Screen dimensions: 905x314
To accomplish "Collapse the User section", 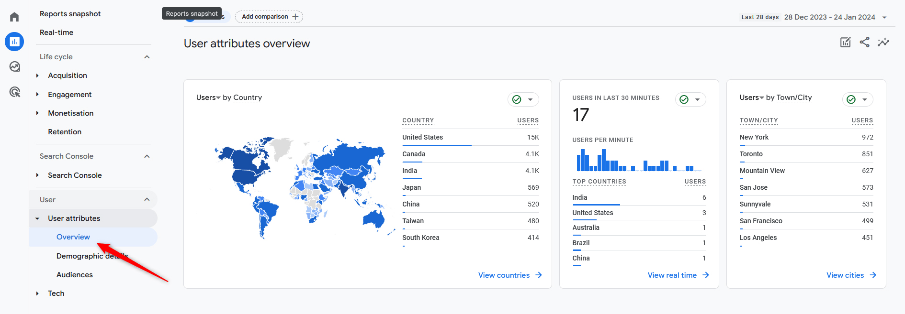I will (147, 199).
